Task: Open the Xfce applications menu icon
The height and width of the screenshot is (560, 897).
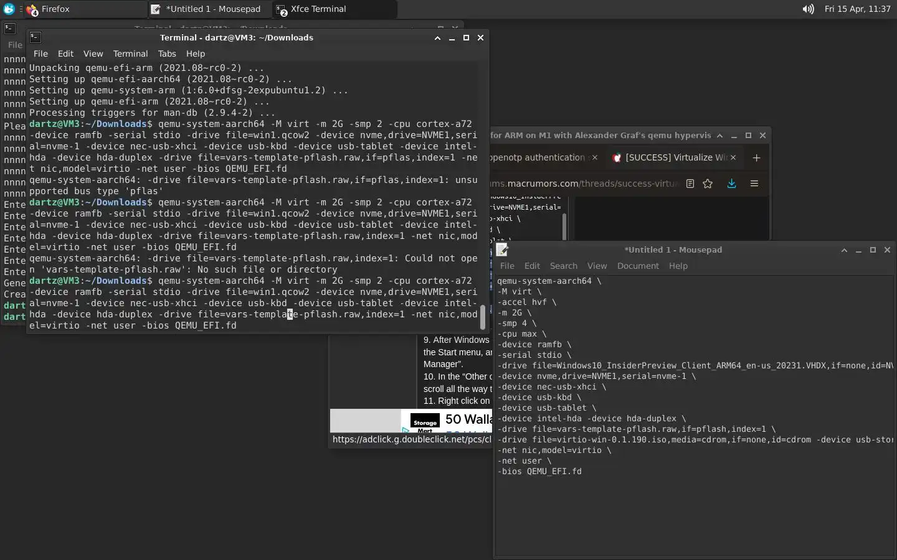Action: [x=9, y=9]
